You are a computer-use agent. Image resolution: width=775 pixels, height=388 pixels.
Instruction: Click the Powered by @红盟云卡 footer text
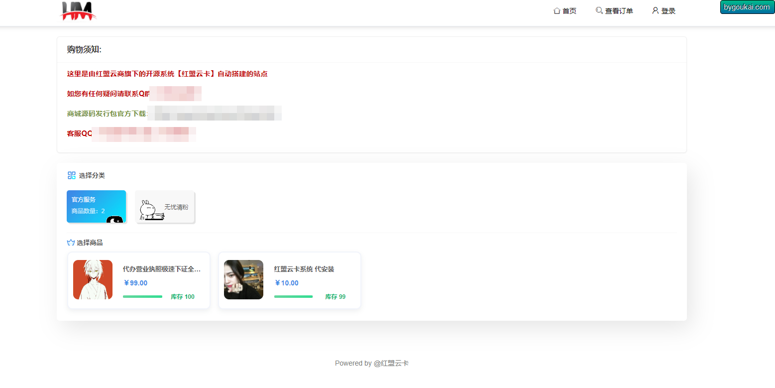pyautogui.click(x=372, y=363)
